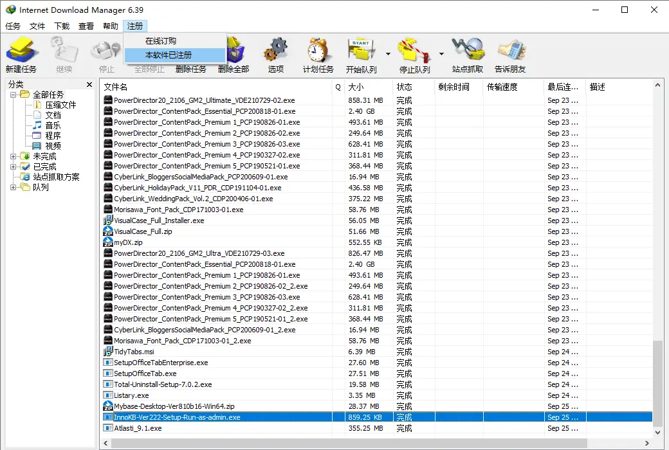
Task: Sort by 剩余时间 column header
Action: click(459, 87)
